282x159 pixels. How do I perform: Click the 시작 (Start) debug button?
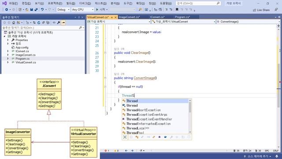[x=100, y=10]
